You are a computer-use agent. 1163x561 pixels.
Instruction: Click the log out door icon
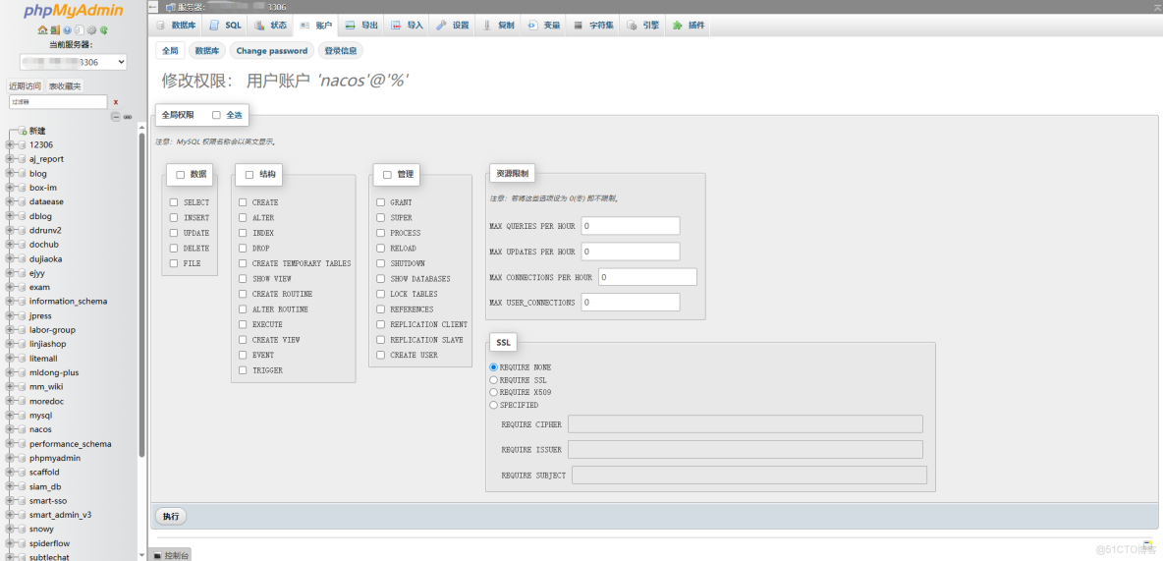(55, 30)
